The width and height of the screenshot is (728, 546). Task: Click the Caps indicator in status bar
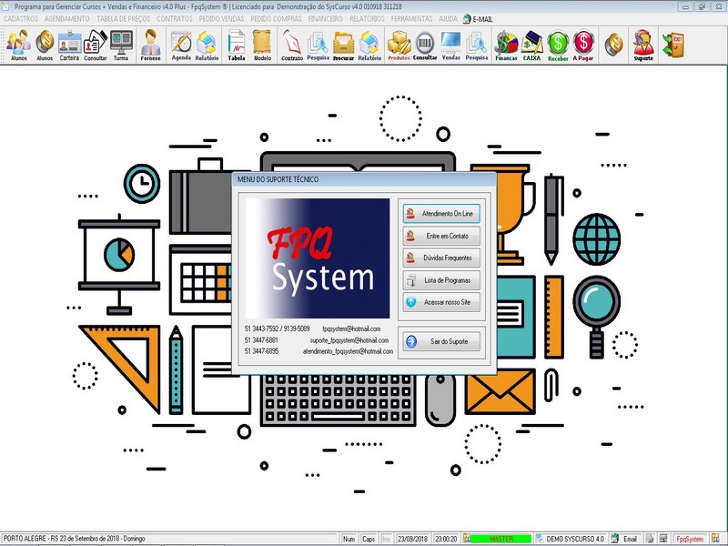pos(369,539)
